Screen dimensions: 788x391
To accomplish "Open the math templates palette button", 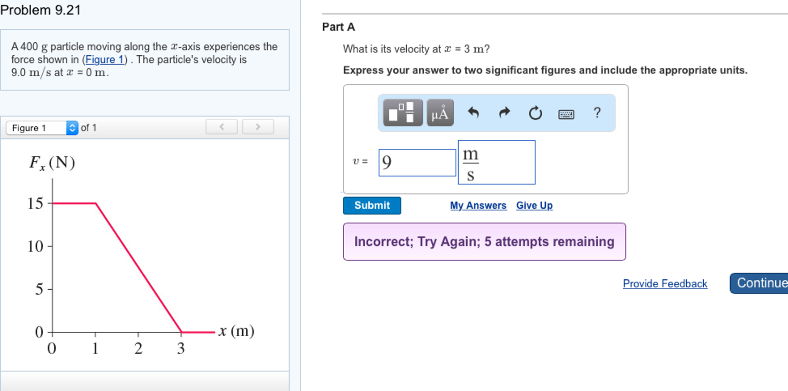I will click(403, 113).
